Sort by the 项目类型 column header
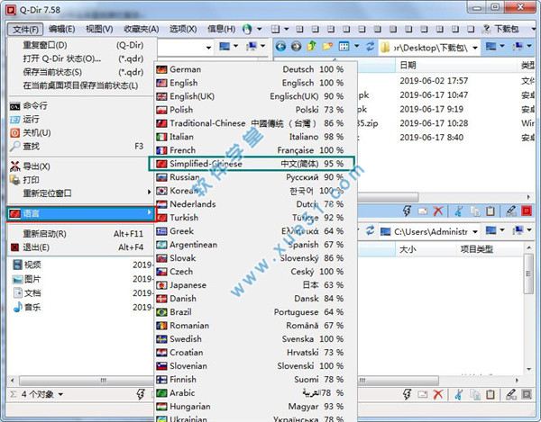Screen dimensions: 541x422 tap(490, 249)
